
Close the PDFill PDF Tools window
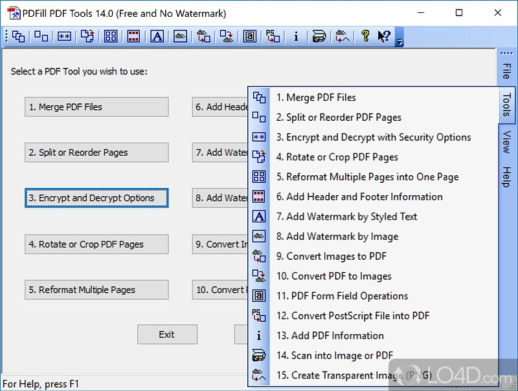click(x=497, y=13)
